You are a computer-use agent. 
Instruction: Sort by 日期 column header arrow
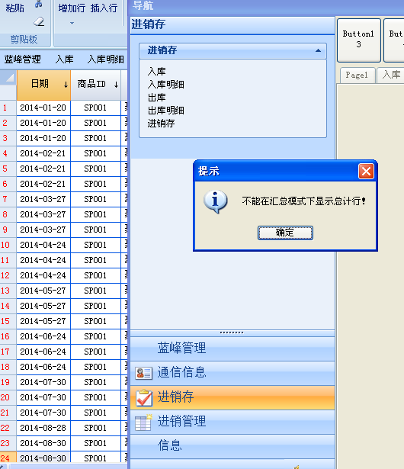coord(66,85)
